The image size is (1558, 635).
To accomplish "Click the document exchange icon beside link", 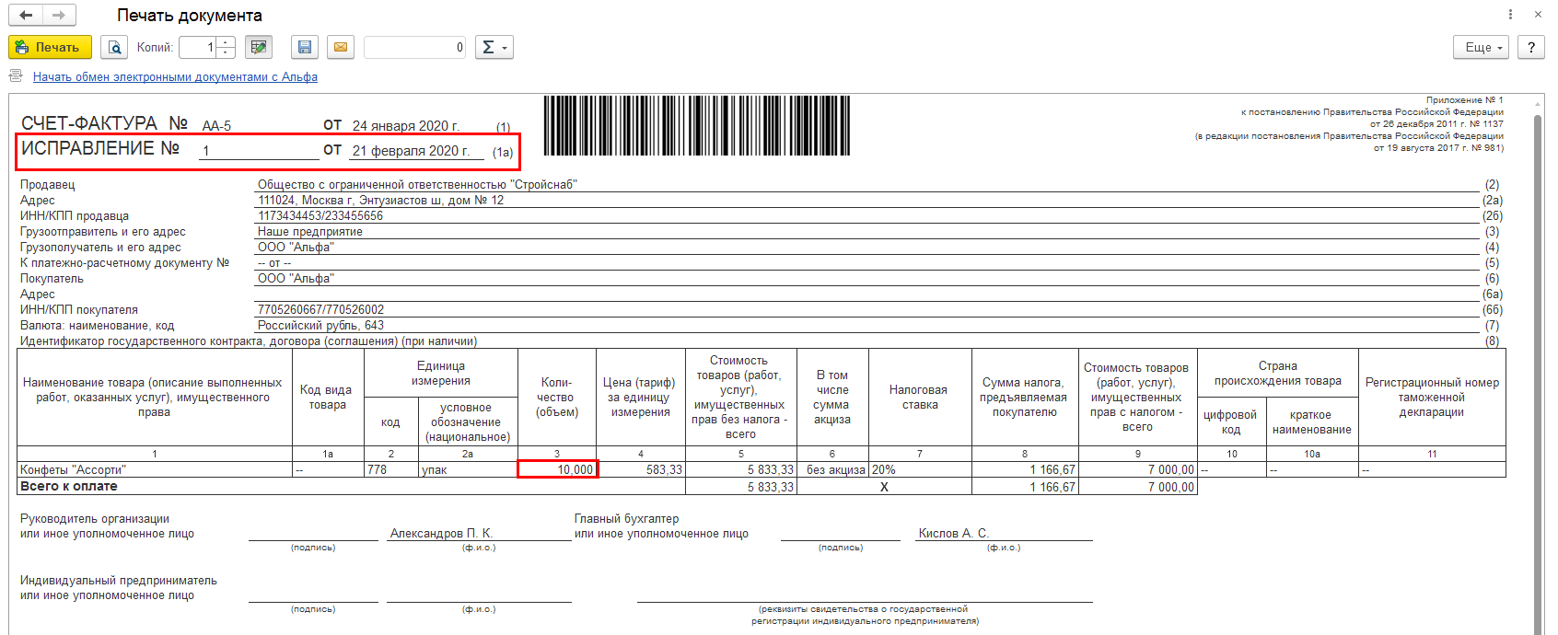I will 16,76.
